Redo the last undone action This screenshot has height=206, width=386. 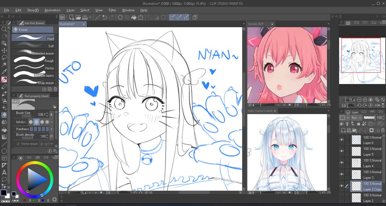click(111, 17)
